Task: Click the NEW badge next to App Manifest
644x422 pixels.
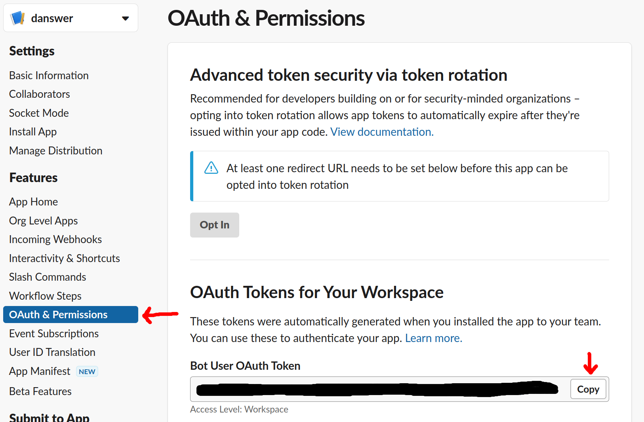Action: pyautogui.click(x=87, y=371)
